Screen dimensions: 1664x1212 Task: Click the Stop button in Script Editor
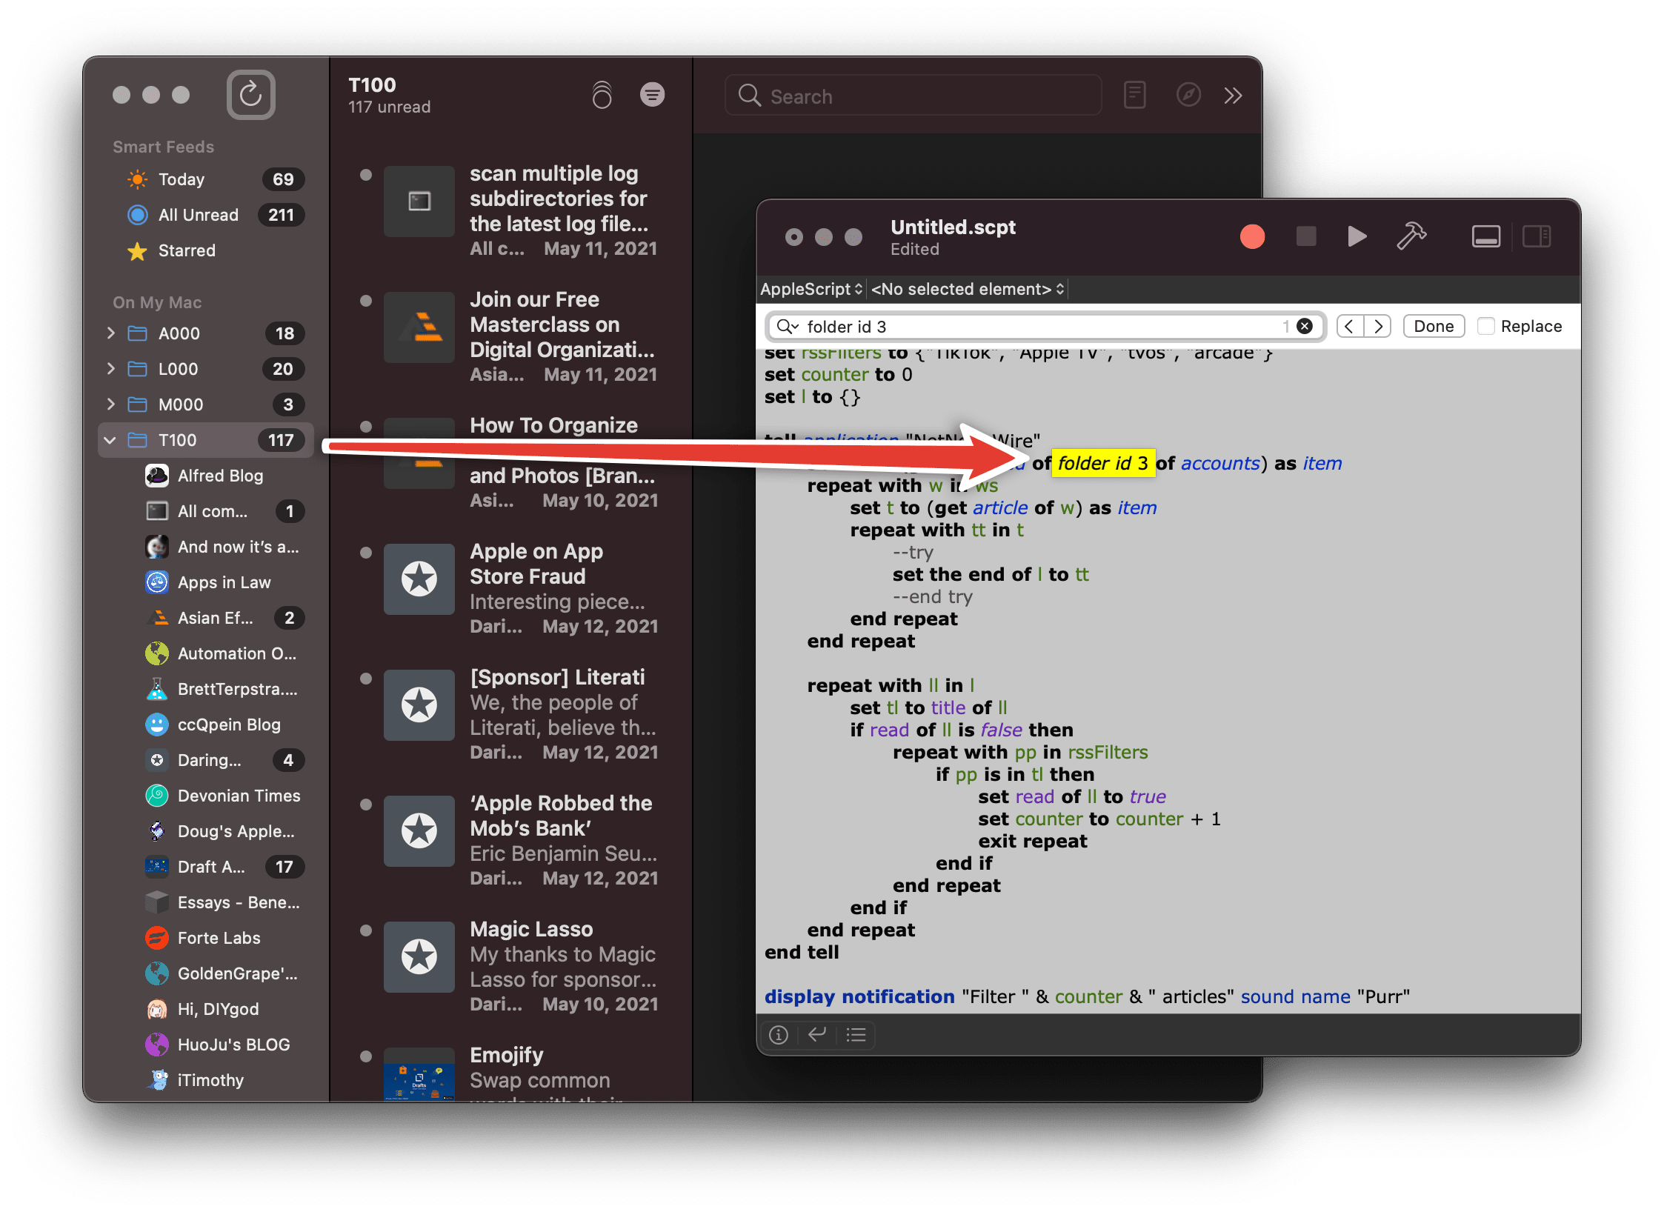tap(1305, 236)
